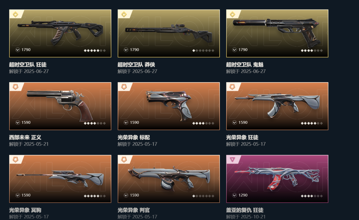Click the gold tier icon on 超时空卫队 莽侠 card

pyautogui.click(x=124, y=14)
